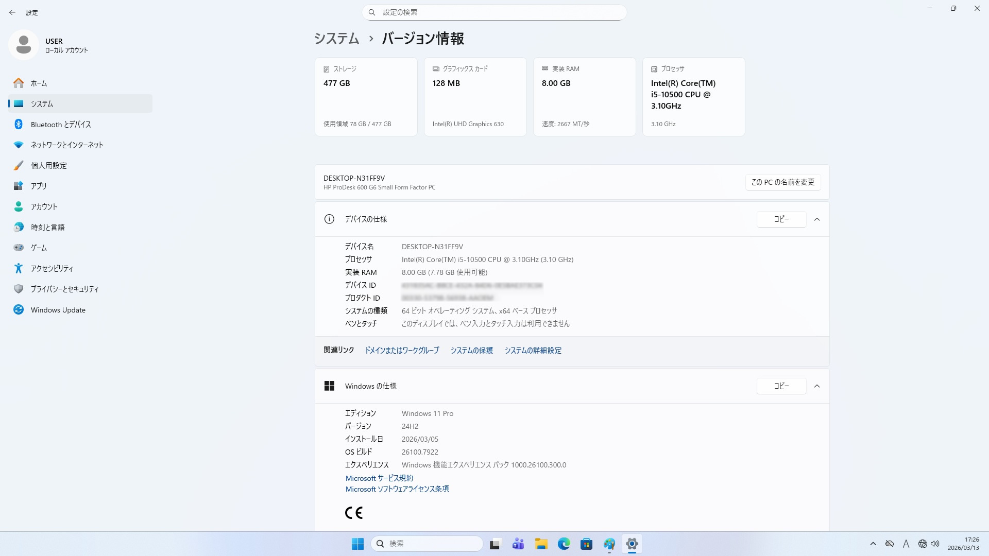Open システムの詳細設定 link
The height and width of the screenshot is (556, 989).
point(533,351)
